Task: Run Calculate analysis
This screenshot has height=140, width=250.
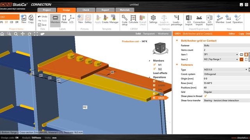Action: pos(133,19)
